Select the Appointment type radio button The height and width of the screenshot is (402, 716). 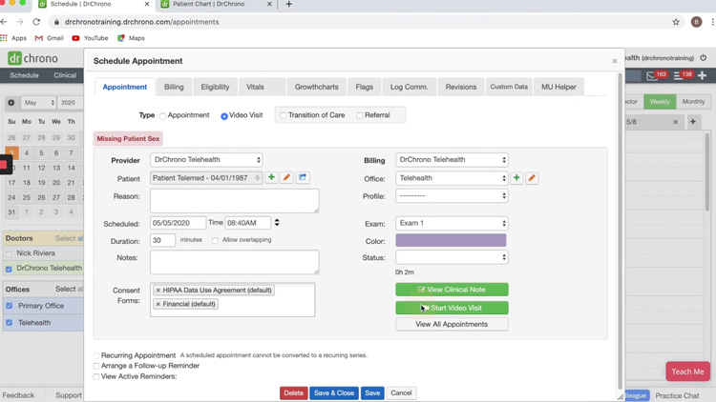(162, 116)
